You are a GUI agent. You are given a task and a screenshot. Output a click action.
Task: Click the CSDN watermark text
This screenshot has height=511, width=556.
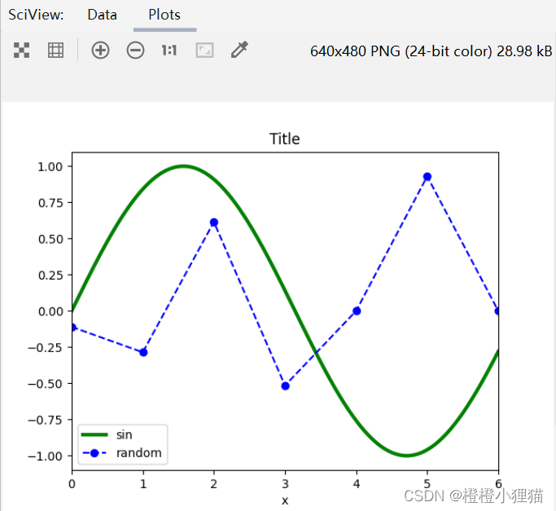475,496
